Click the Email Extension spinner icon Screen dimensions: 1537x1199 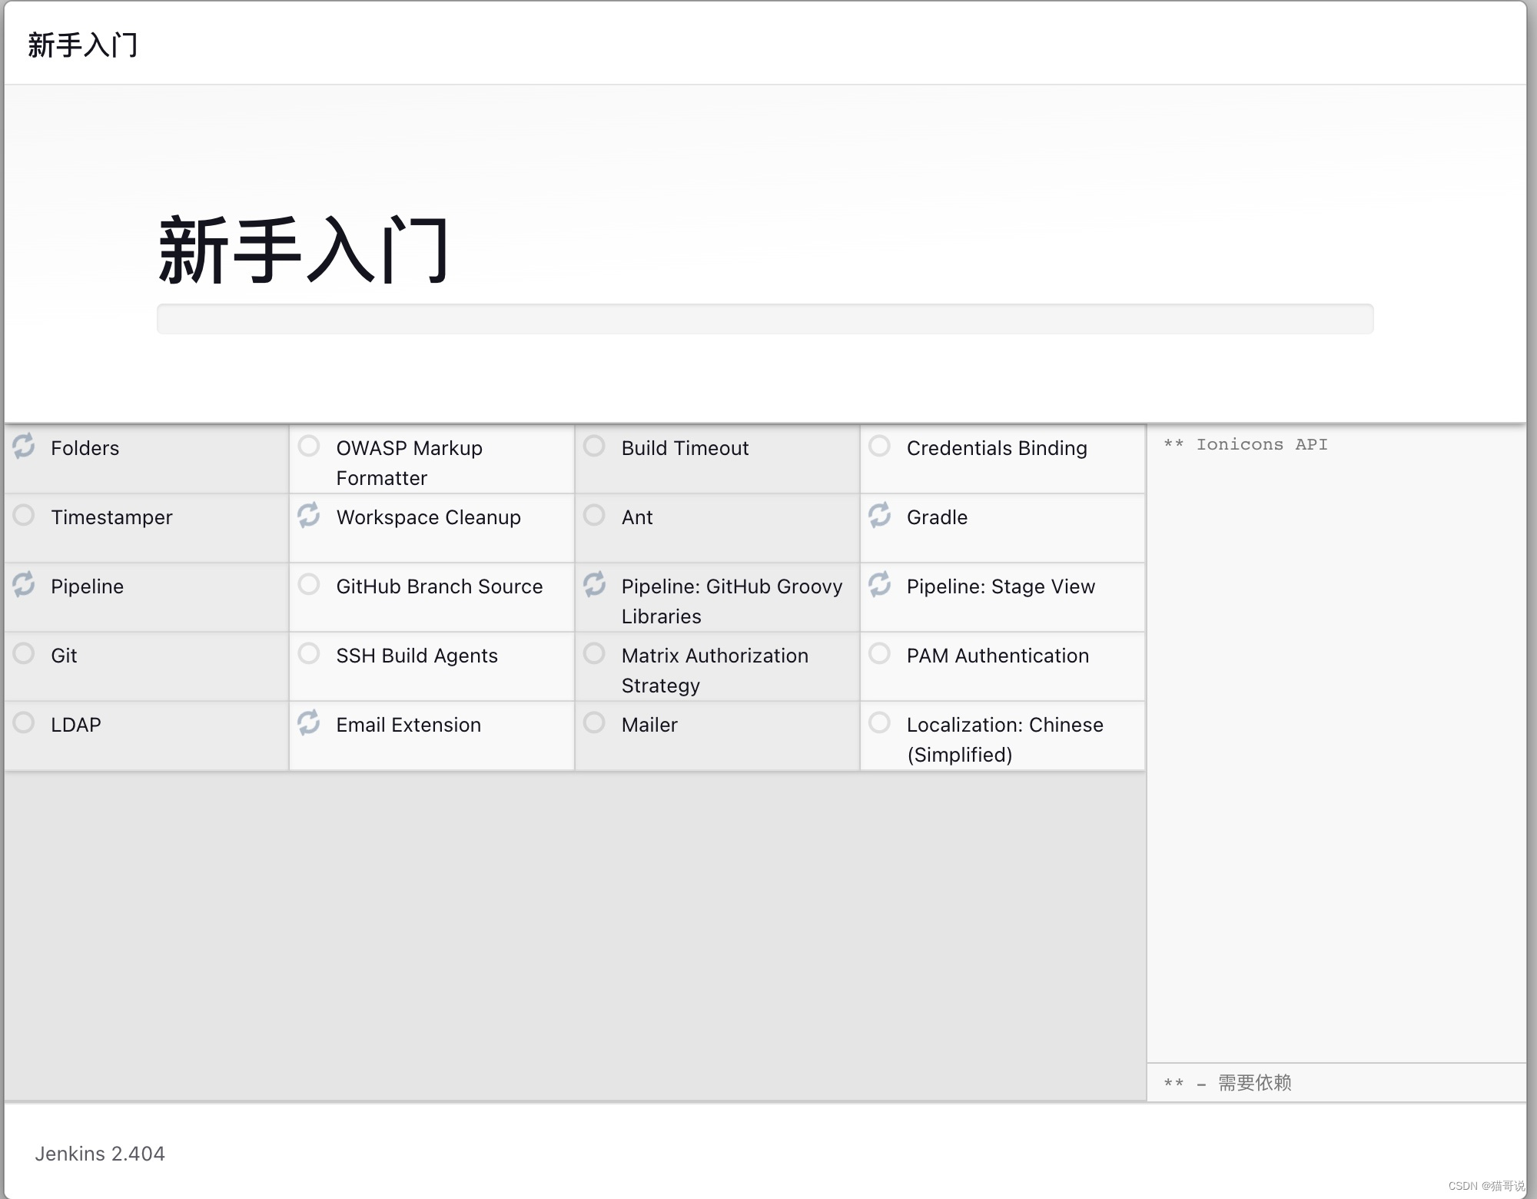click(x=309, y=722)
